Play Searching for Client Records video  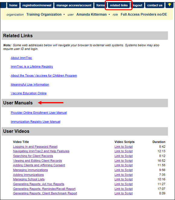(x=33, y=156)
